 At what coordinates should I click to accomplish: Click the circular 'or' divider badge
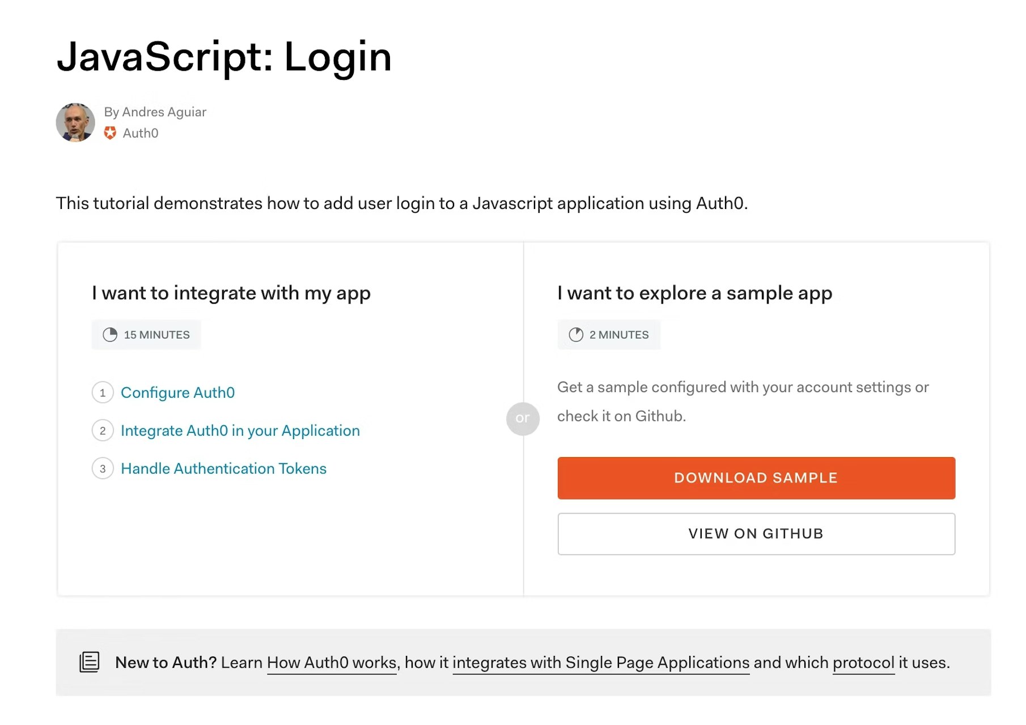point(523,419)
